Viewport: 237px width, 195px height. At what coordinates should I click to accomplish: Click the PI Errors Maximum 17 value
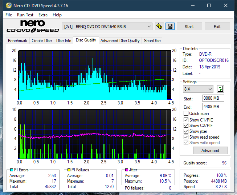click(54, 181)
